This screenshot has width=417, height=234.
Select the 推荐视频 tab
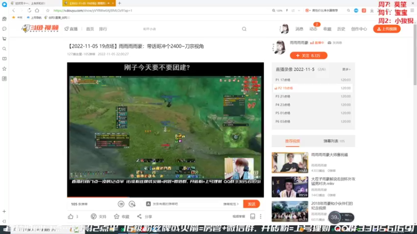(292, 141)
